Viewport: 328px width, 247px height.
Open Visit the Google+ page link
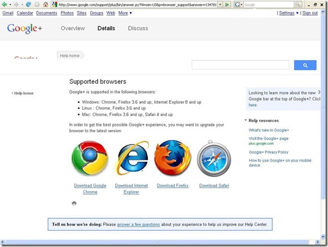click(268, 139)
